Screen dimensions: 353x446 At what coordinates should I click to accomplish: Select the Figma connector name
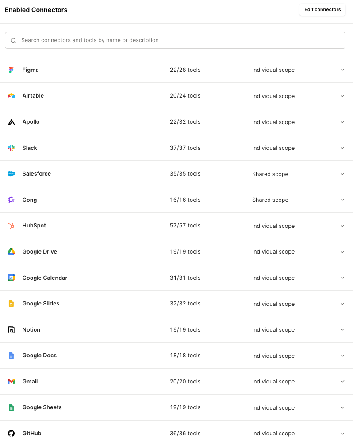pyautogui.click(x=31, y=70)
